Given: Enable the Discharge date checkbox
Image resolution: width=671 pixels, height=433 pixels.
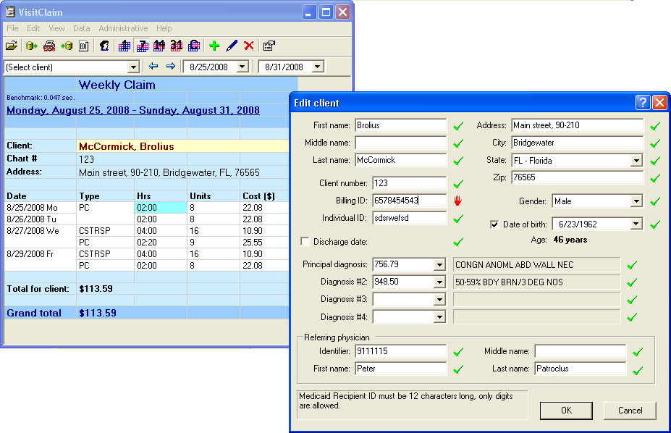Looking at the screenshot, I should pyautogui.click(x=305, y=242).
